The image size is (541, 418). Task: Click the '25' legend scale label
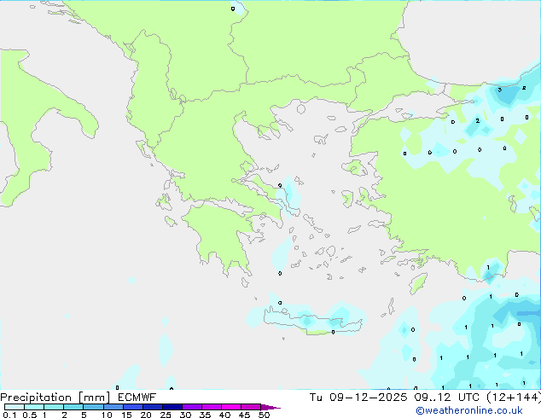pos(166,415)
